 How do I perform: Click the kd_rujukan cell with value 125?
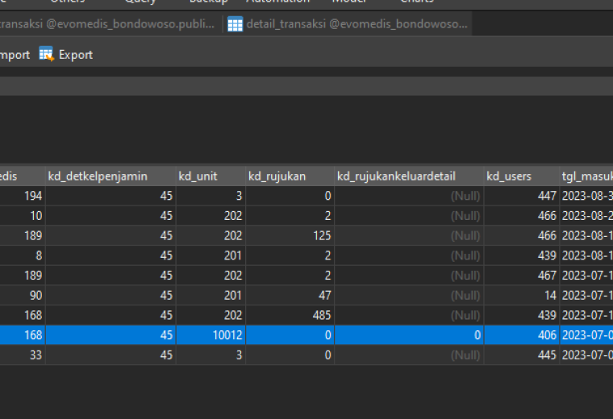pos(290,235)
